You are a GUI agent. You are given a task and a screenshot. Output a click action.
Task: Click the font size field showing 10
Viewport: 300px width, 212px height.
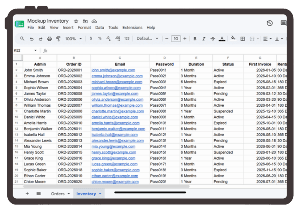pyautogui.click(x=176, y=39)
